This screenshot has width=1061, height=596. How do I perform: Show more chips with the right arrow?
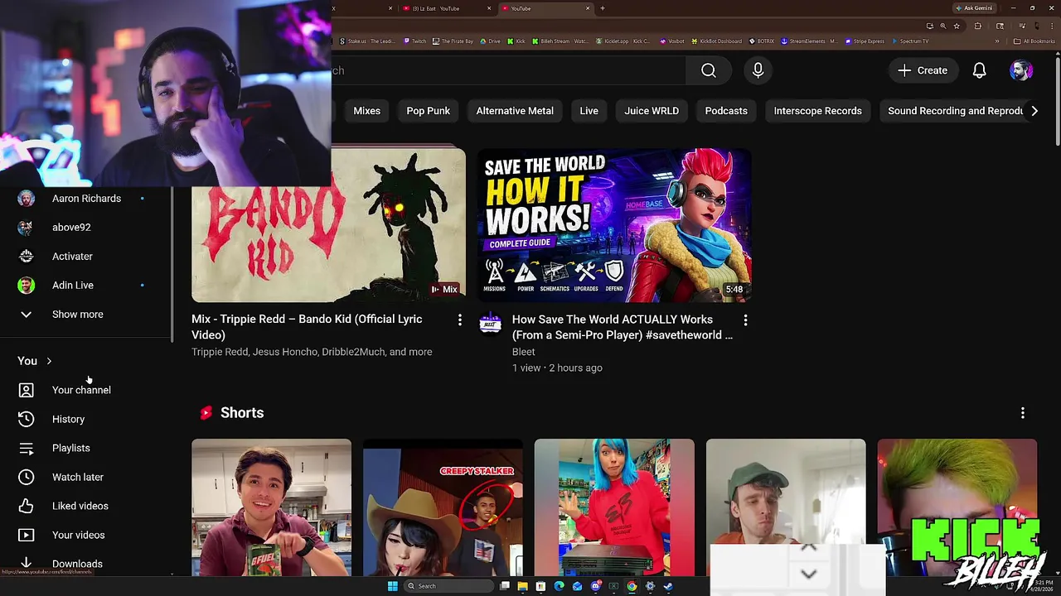[1034, 111]
